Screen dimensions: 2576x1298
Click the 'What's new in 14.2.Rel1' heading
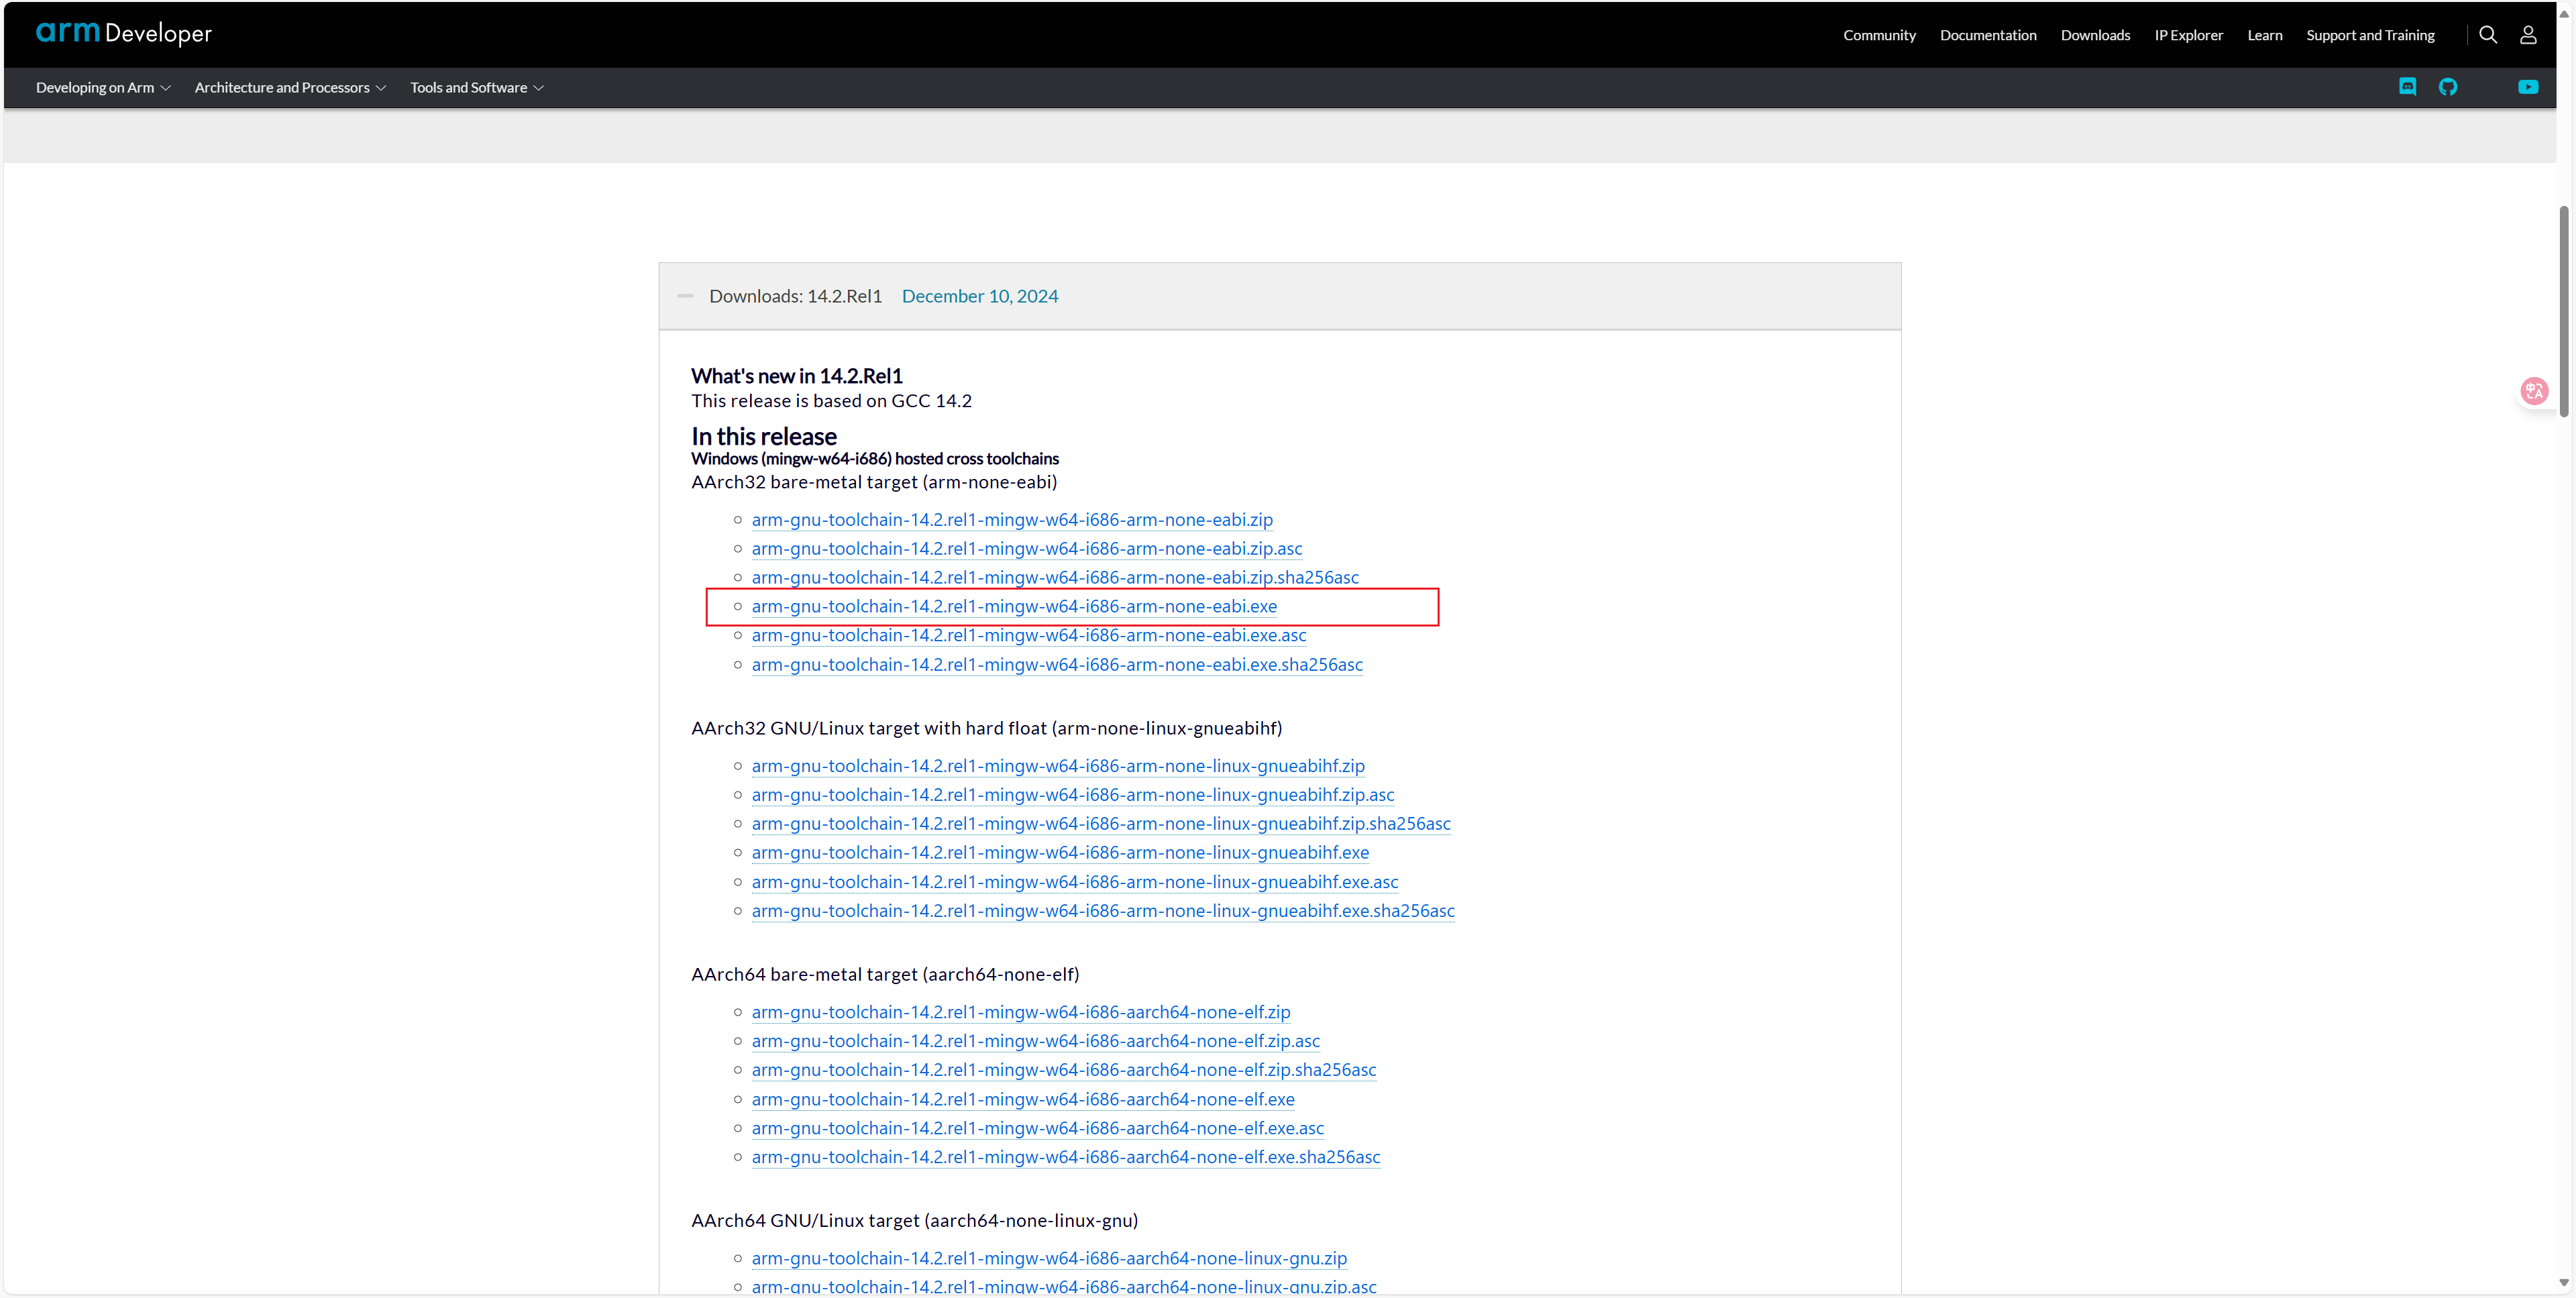(797, 377)
